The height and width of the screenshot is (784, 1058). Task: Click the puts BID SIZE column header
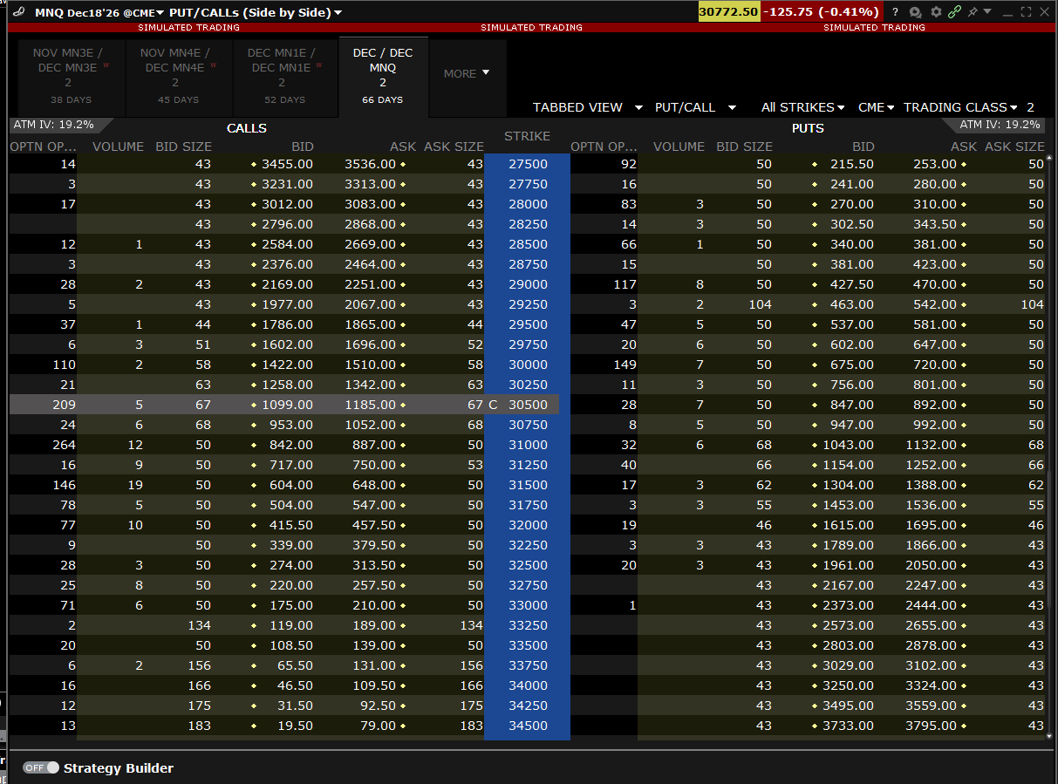coord(744,147)
